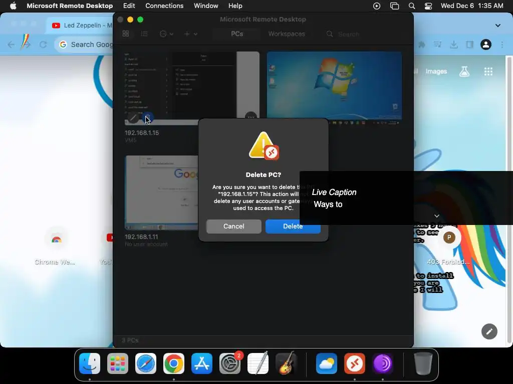This screenshot has height=384, width=513.
Task: Open Launchpad from the Dock
Action: point(118,363)
